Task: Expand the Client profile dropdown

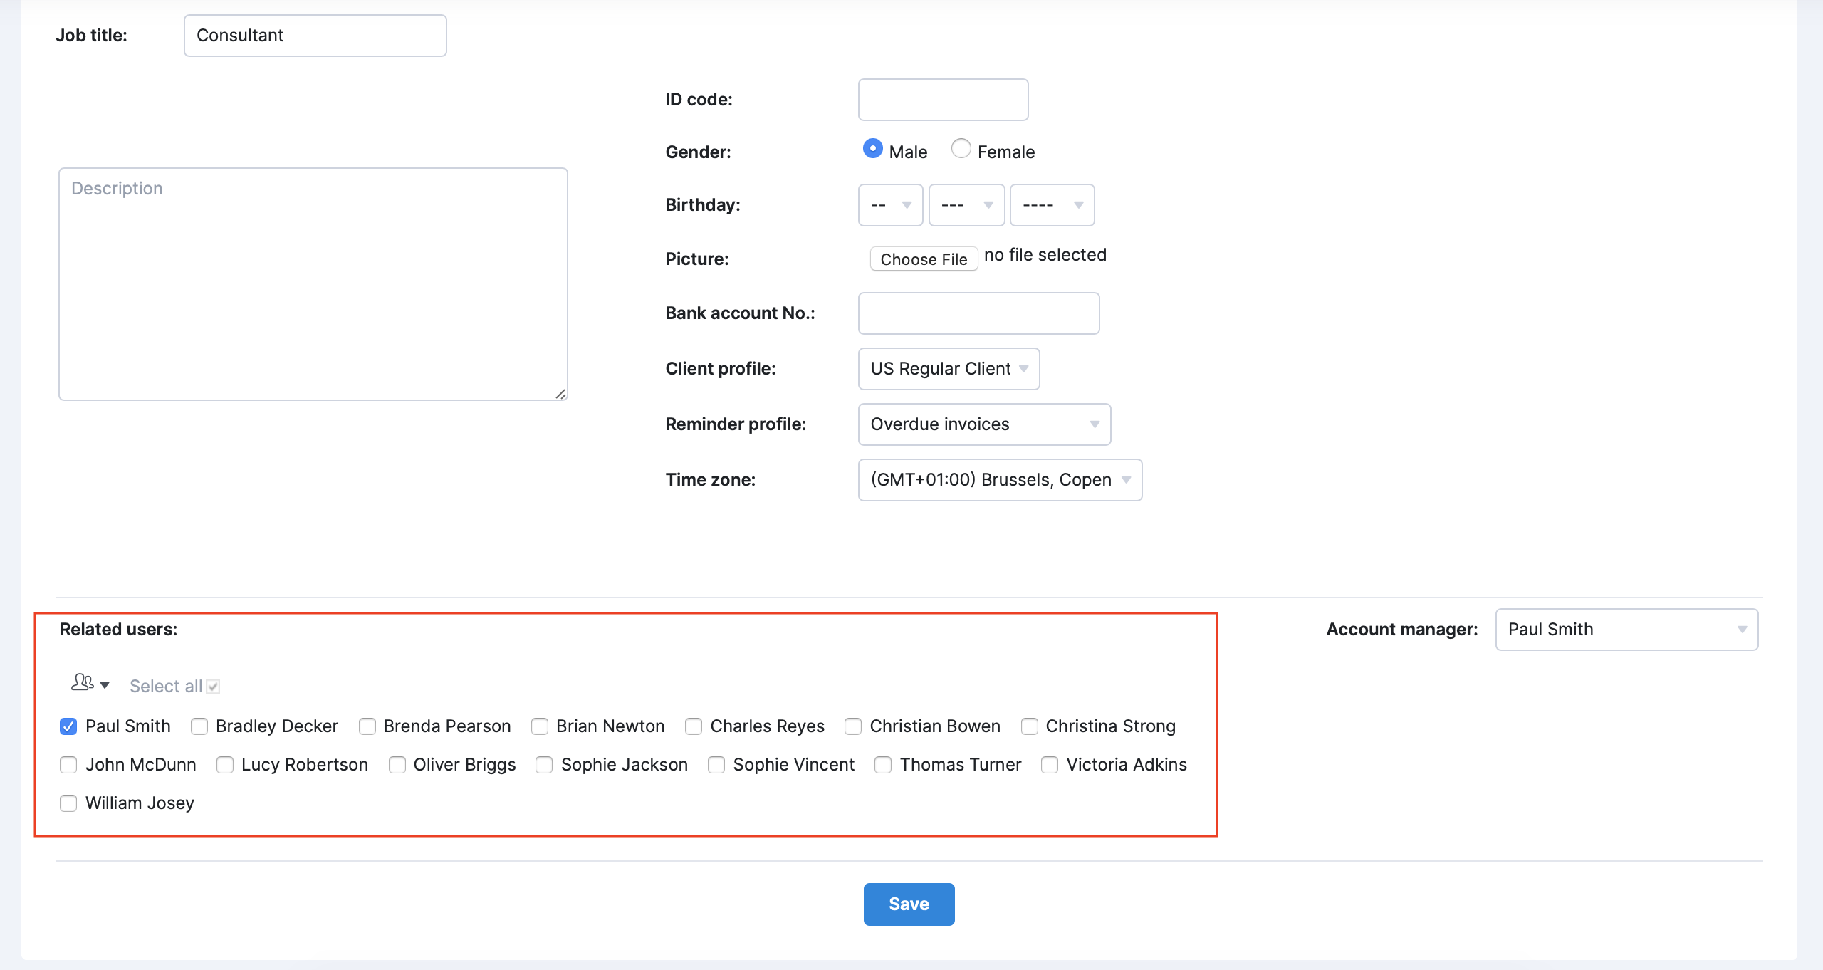Action: [x=949, y=369]
